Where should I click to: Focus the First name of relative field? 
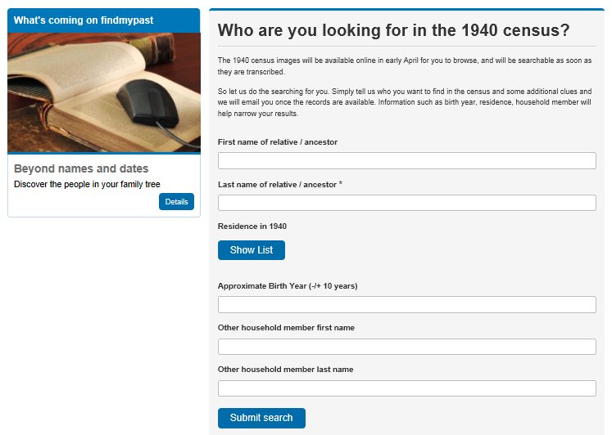(406, 160)
